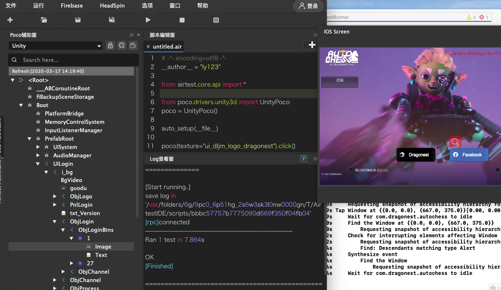
Task: Open the 选项 menu
Action: coord(147,6)
